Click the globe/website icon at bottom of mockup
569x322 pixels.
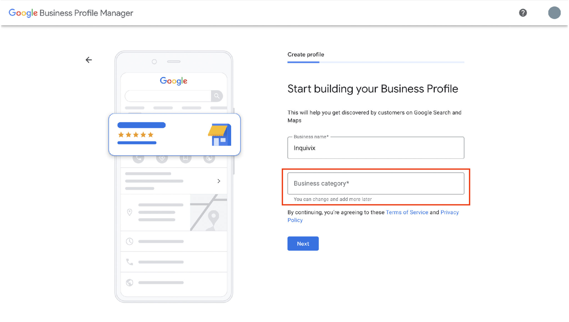129,282
